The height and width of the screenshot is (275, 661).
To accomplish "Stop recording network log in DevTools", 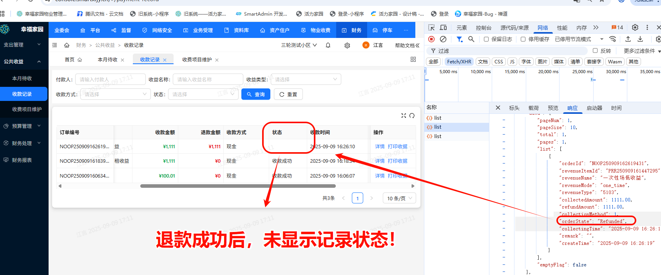I will point(431,39).
